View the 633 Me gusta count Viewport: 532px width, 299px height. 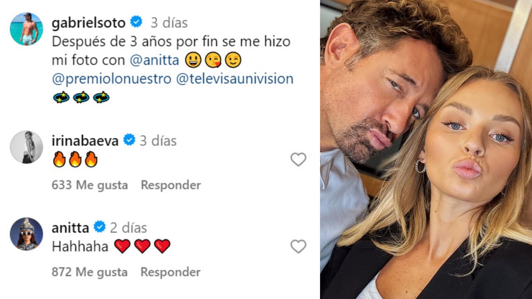[x=90, y=185]
